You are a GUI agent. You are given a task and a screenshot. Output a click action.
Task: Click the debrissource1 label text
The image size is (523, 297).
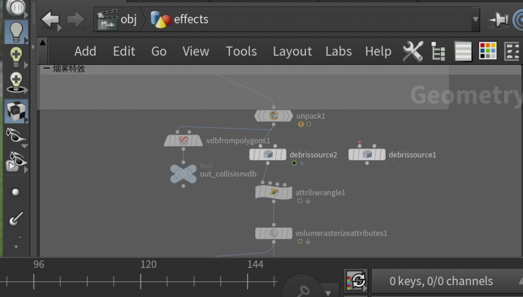coord(412,155)
